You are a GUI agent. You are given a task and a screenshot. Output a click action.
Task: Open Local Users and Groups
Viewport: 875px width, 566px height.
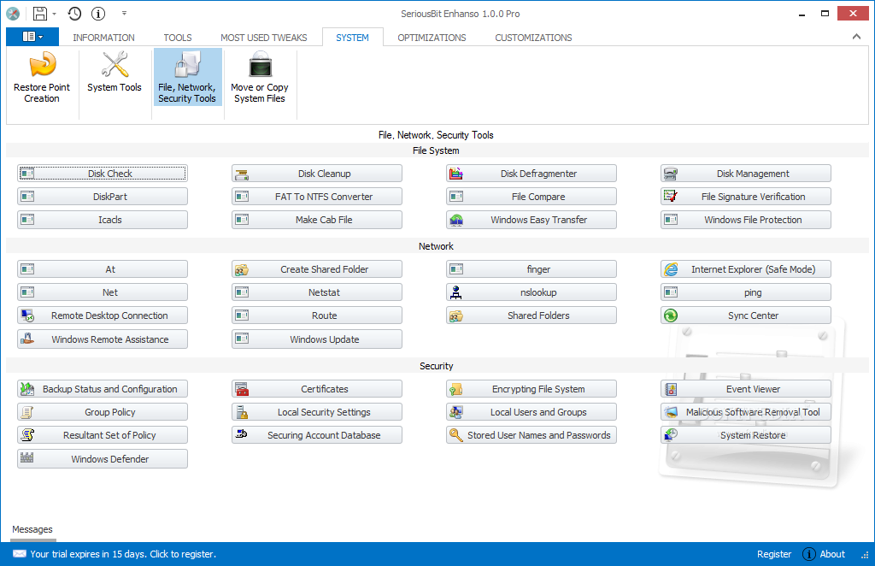pos(531,412)
